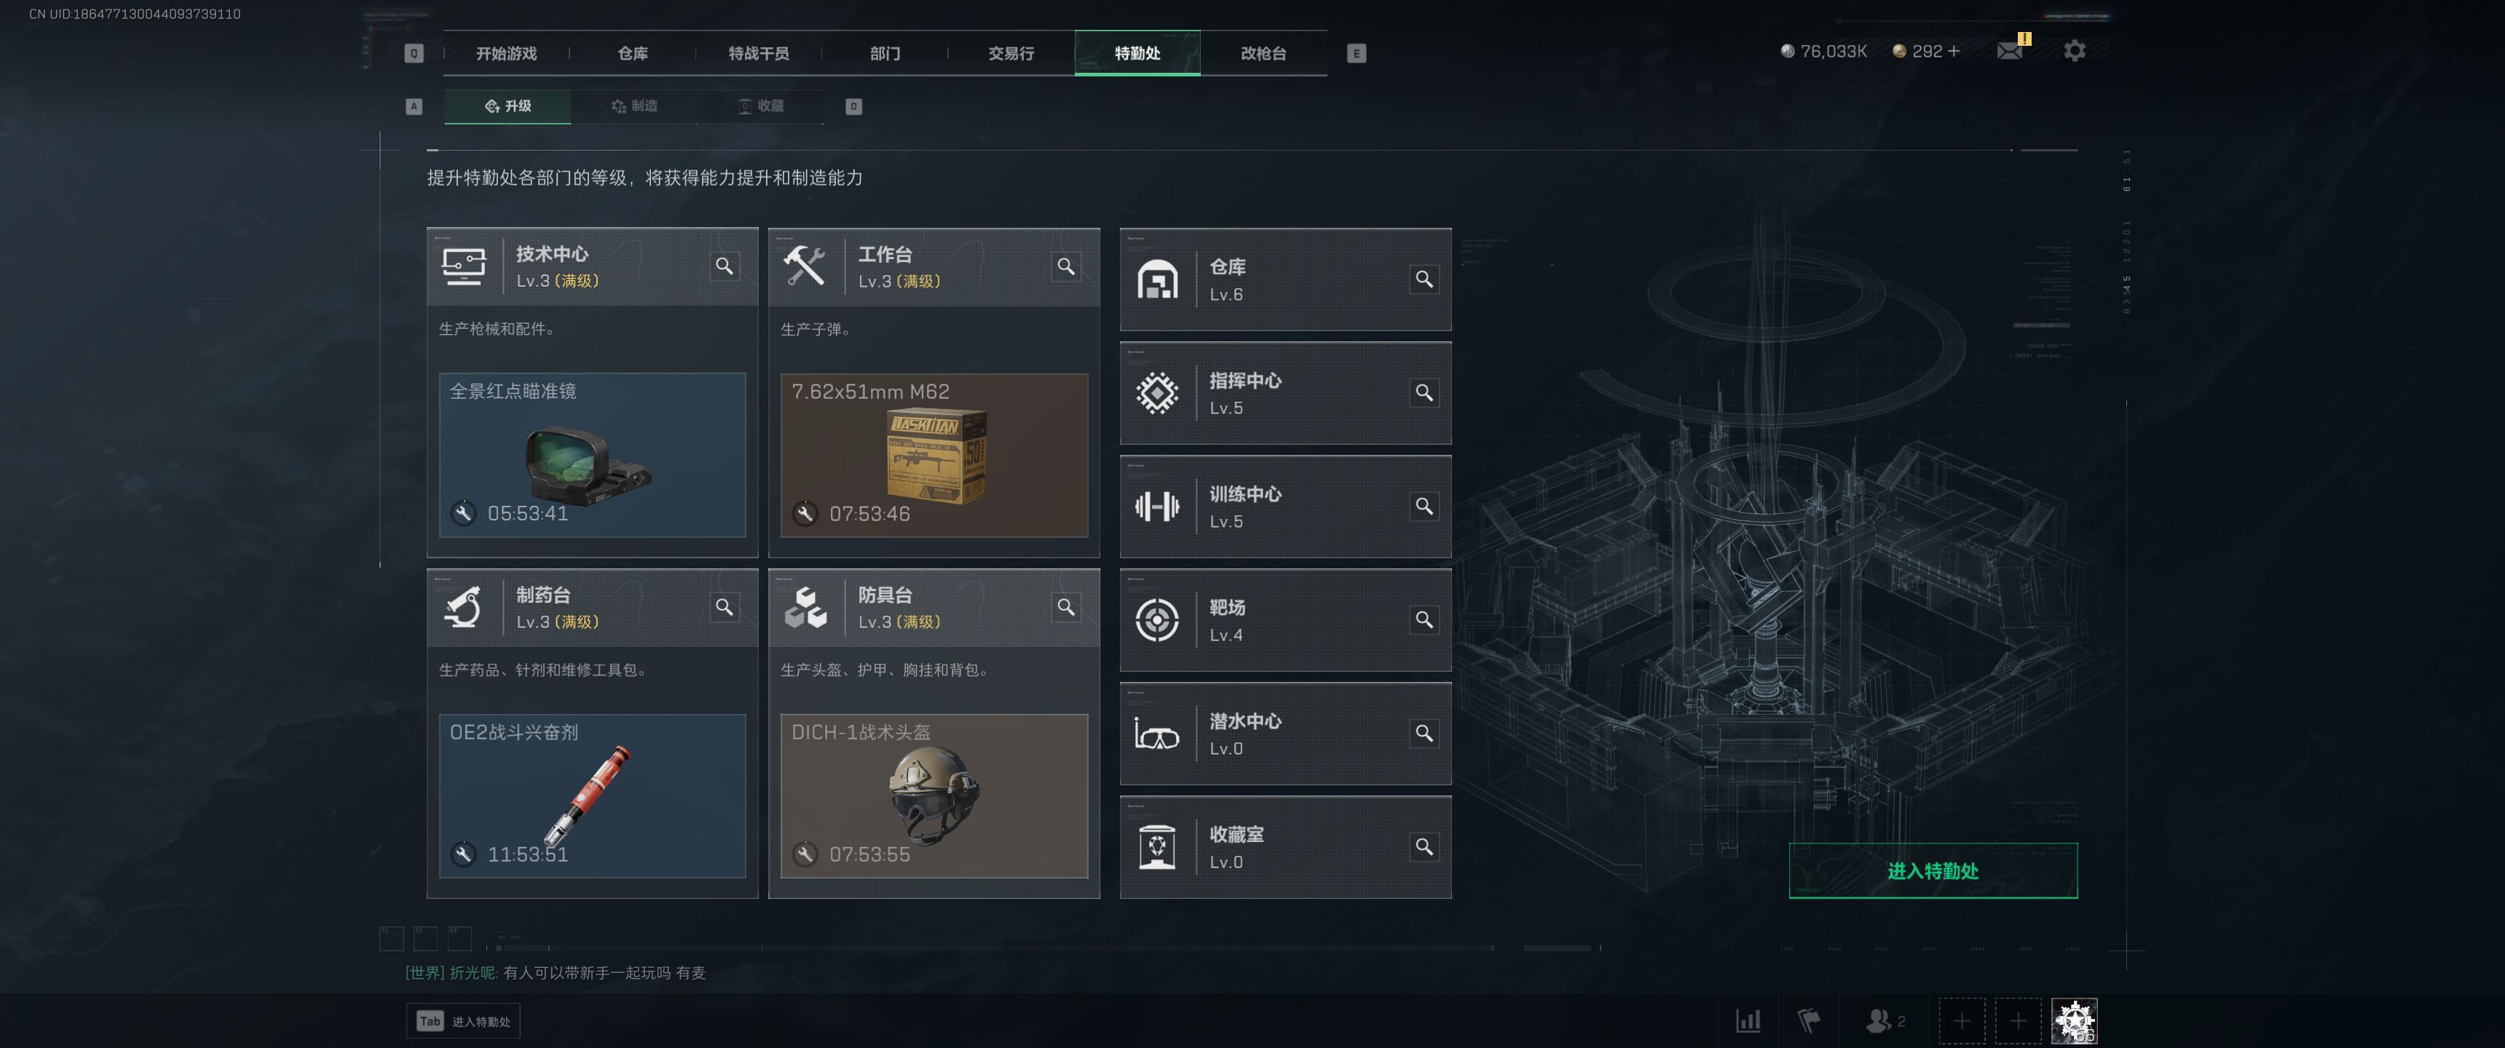The width and height of the screenshot is (2505, 1048).
Task: Click magnifier on 指挥中心 row
Action: [x=1424, y=393]
